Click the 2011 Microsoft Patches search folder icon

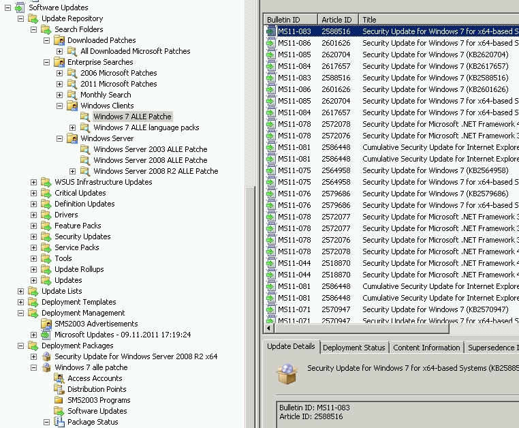(x=72, y=84)
